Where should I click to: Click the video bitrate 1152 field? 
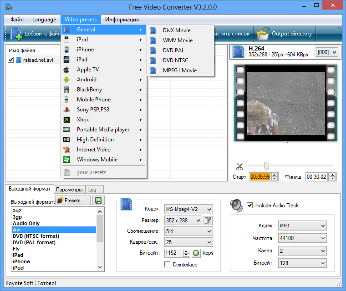coord(174,253)
